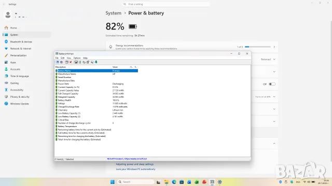
Task: Open Help menu in BatteryInfoView
Action: click(85, 58)
